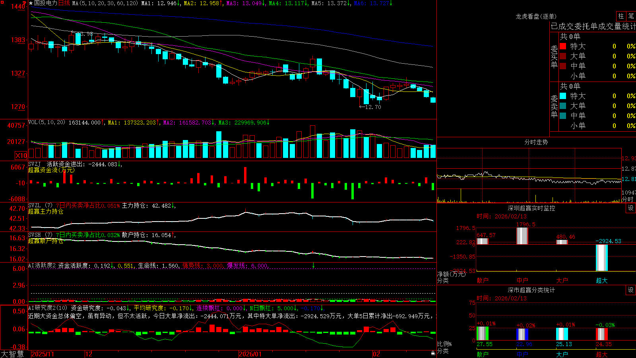Click the MA5: 13.372 value

329,3
